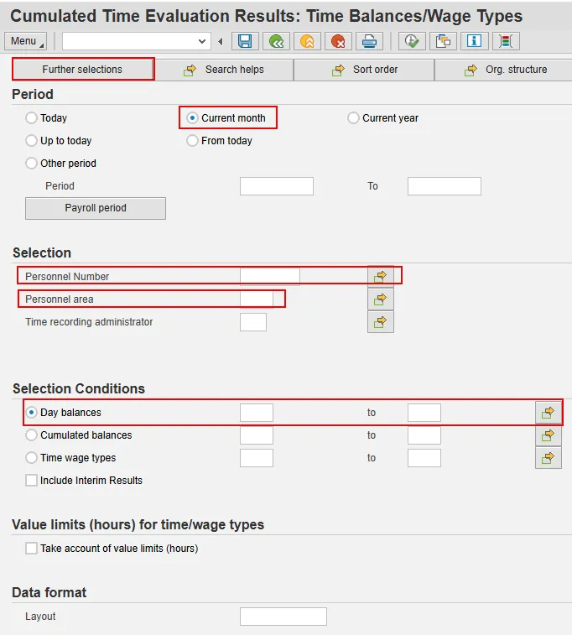Open the Menu button
The image size is (572, 635).
[x=25, y=41]
